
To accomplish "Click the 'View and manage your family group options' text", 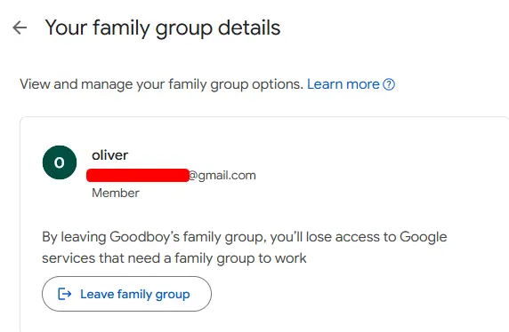I will (x=161, y=84).
